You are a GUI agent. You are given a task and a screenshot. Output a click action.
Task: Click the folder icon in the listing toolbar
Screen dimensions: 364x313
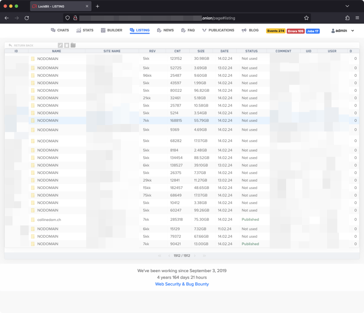click(73, 45)
